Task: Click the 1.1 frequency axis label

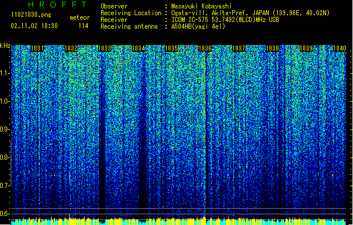Action: tap(5, 73)
